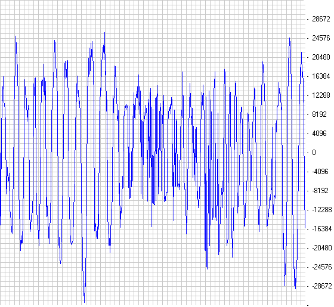
Task: Select the 0 zero-level axis label
Action: [x=314, y=153]
